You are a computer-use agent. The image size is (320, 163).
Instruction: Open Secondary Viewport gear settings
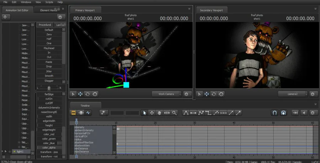314,94
